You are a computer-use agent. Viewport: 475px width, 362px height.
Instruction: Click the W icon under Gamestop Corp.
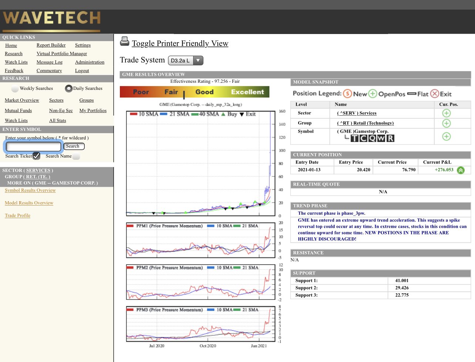click(x=381, y=138)
